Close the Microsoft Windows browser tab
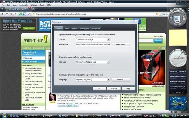The width and height of the screenshot is (189, 121). [x=29, y=8]
